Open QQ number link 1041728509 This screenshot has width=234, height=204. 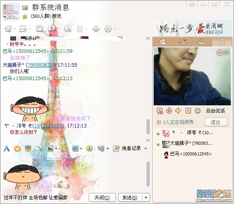click(x=48, y=126)
